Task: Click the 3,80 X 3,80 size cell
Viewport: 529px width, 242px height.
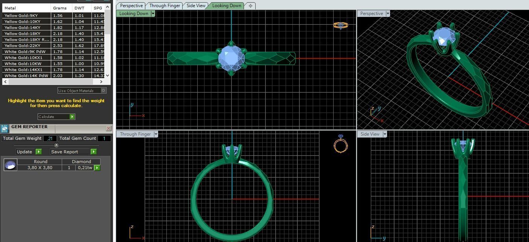Action: click(x=40, y=168)
